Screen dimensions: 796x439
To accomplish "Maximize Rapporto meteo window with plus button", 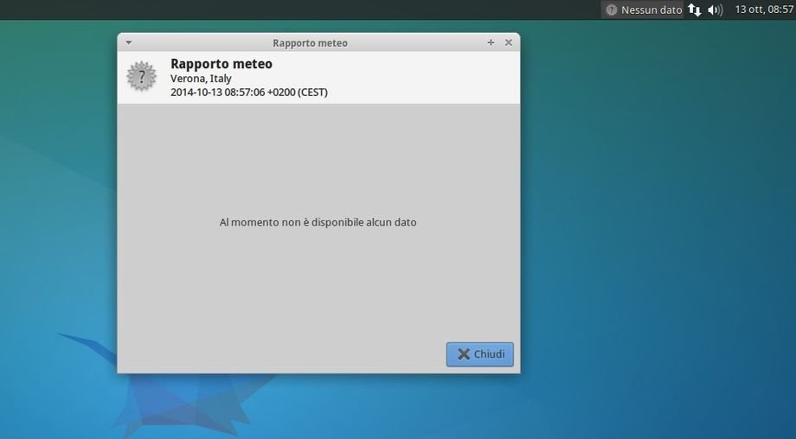I will coord(491,42).
